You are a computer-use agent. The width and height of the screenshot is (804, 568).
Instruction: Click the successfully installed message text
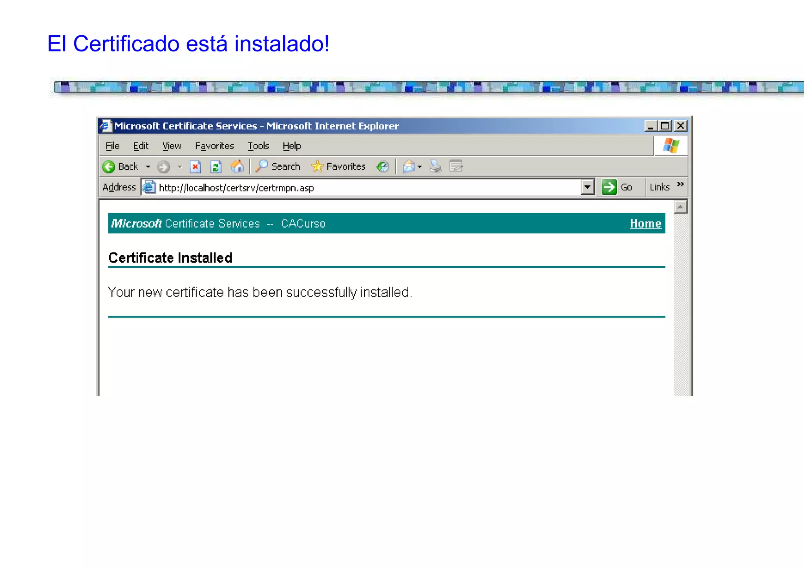click(260, 292)
